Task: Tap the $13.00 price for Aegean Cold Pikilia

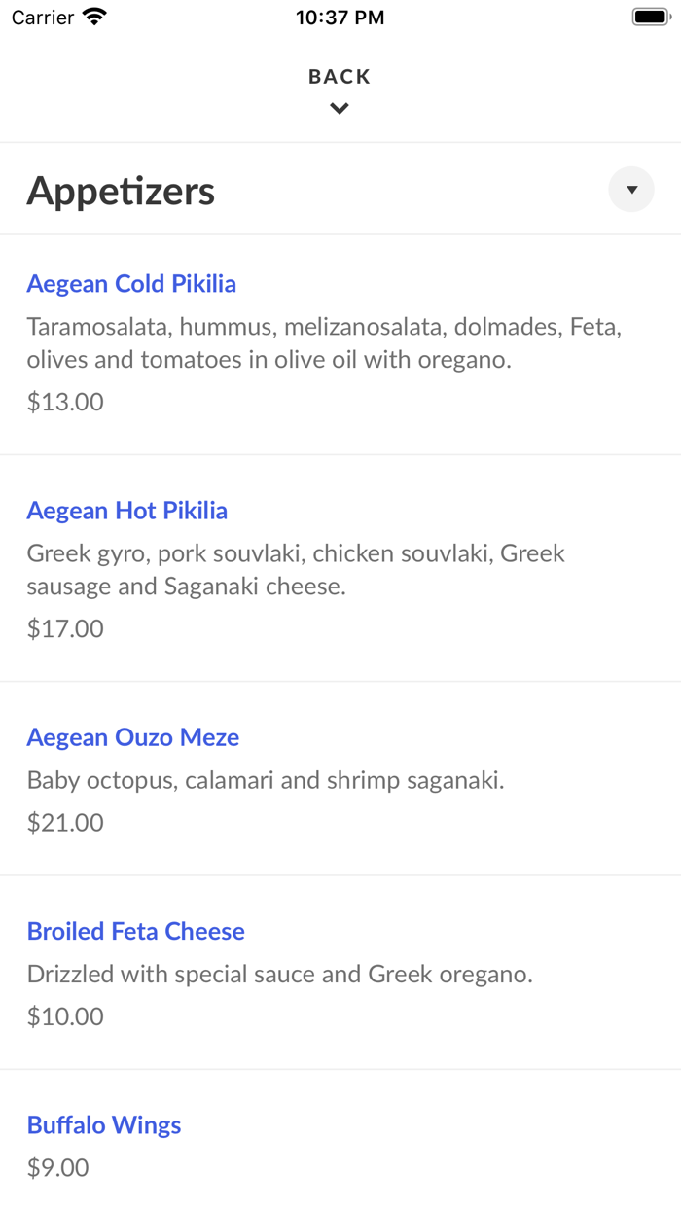Action: 64,401
